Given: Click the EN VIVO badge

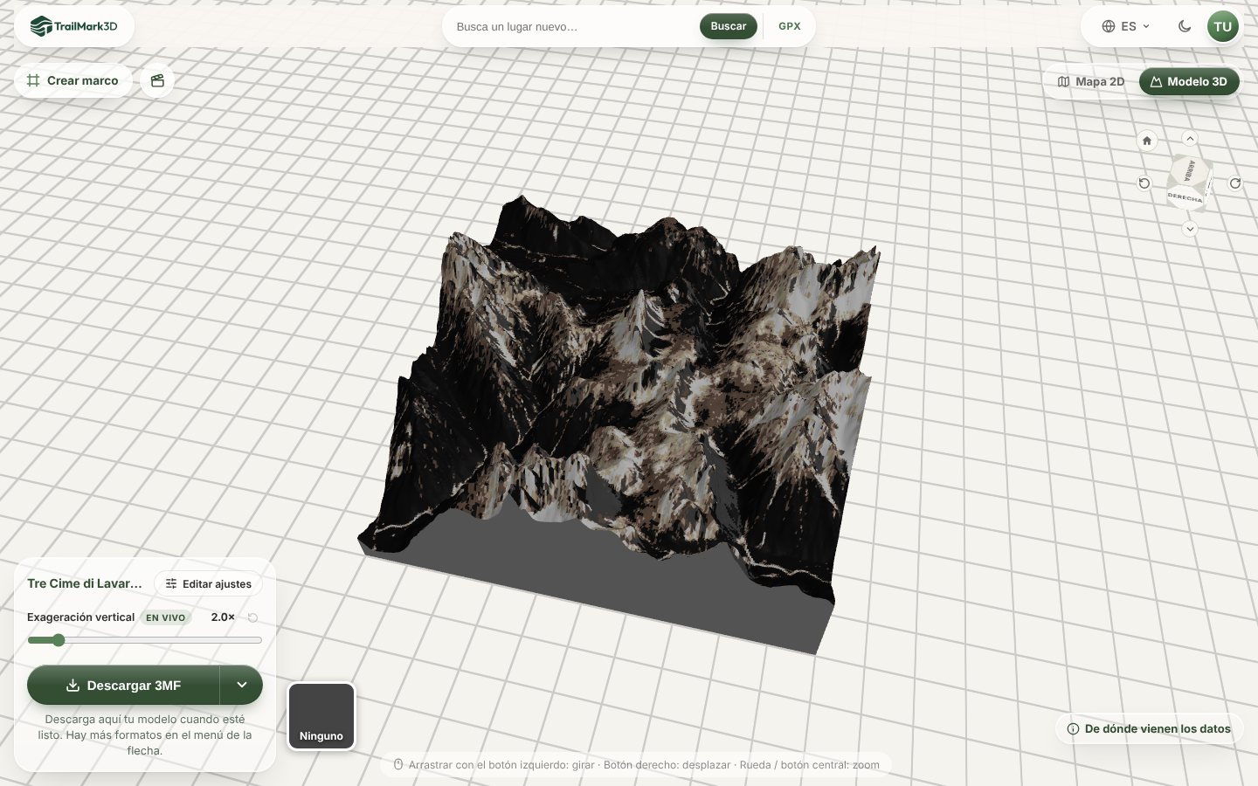Looking at the screenshot, I should [x=165, y=617].
